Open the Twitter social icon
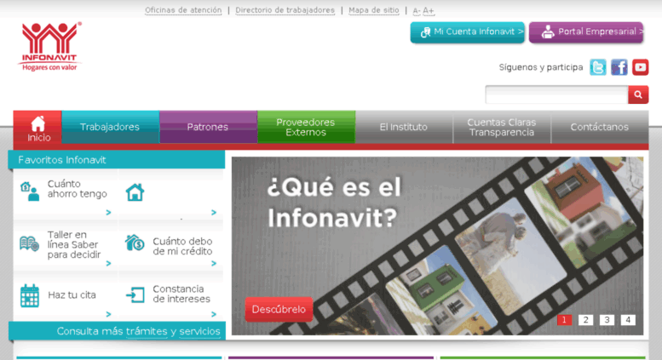 [598, 67]
